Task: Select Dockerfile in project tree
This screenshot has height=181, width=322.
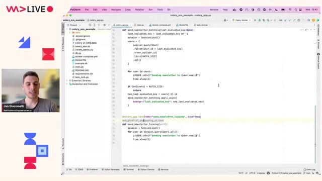Action: pyautogui.click(x=79, y=60)
